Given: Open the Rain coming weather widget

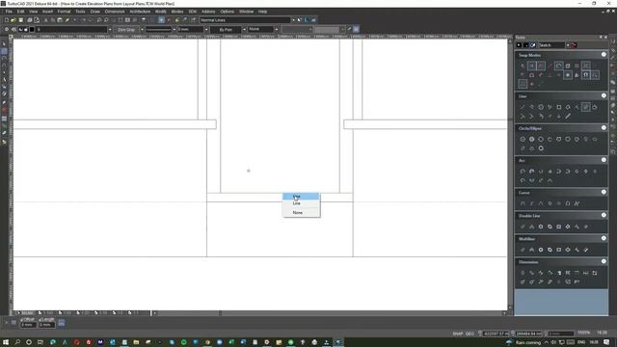Looking at the screenshot, I should tap(524, 342).
